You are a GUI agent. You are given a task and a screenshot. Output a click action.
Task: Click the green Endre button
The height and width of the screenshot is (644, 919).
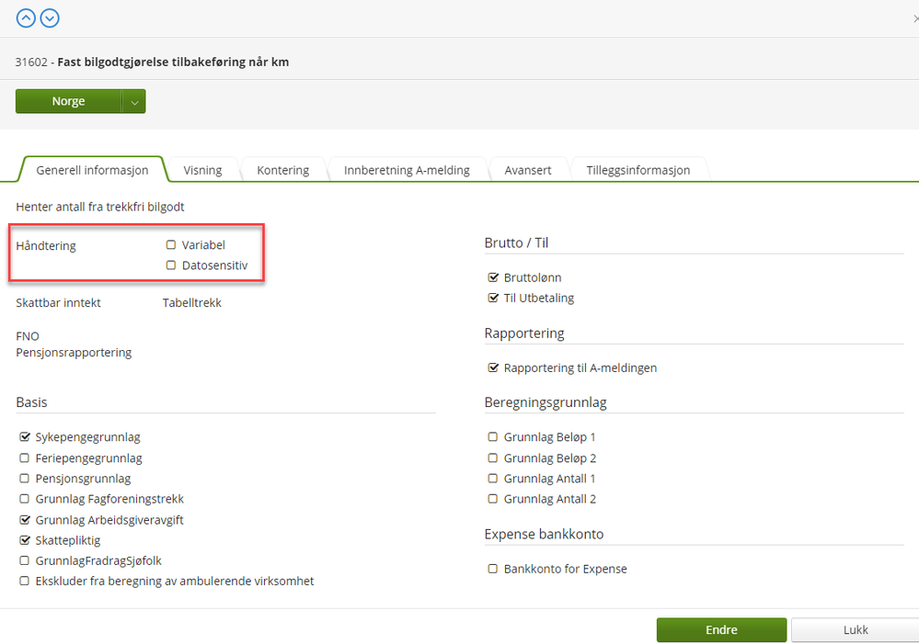(721, 630)
